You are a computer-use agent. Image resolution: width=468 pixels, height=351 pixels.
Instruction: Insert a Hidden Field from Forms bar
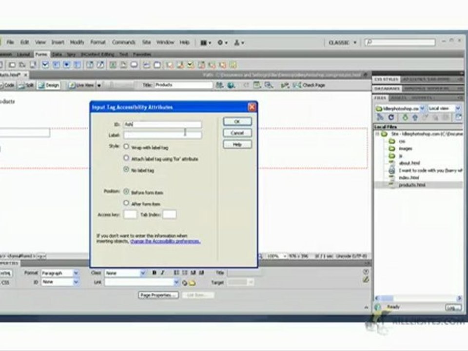point(22,65)
